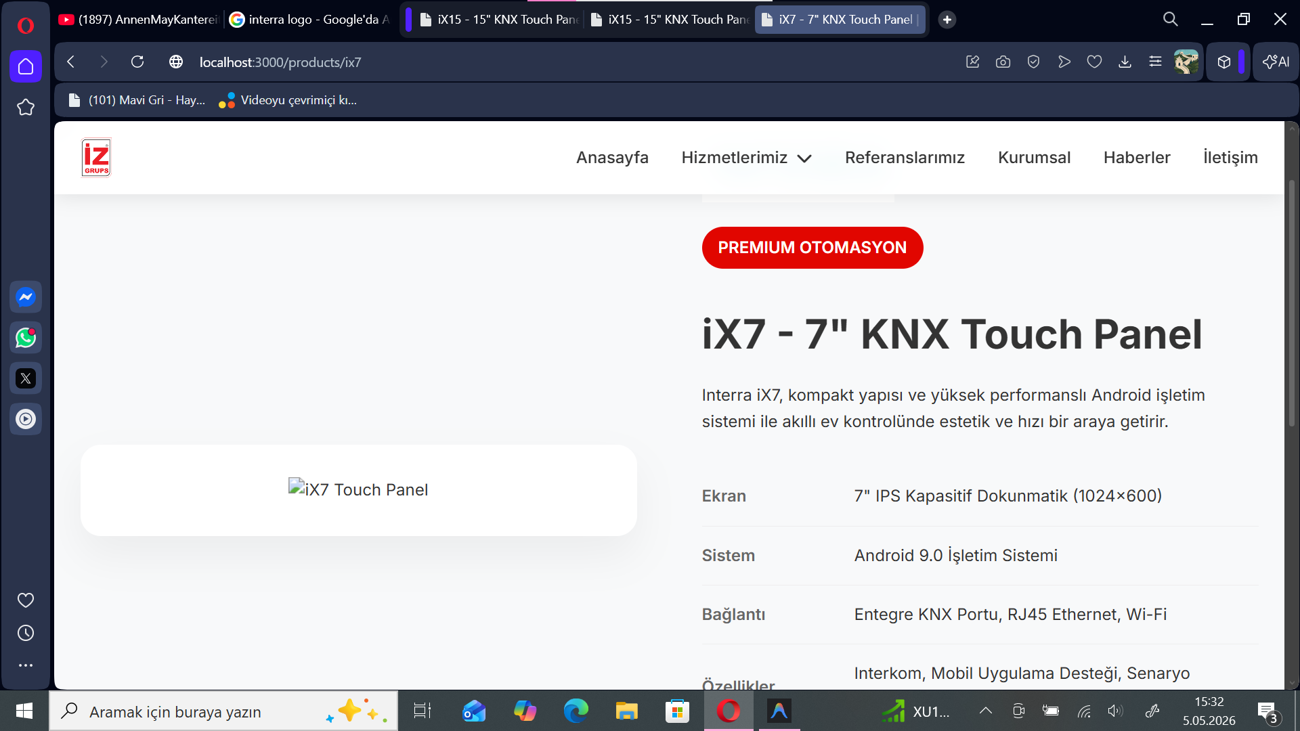The image size is (1300, 731).
Task: Open the Player icon in the sidebar
Action: pyautogui.click(x=26, y=419)
